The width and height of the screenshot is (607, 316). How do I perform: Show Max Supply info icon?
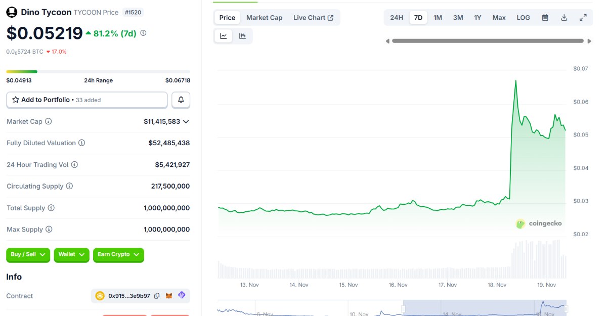[49, 230]
